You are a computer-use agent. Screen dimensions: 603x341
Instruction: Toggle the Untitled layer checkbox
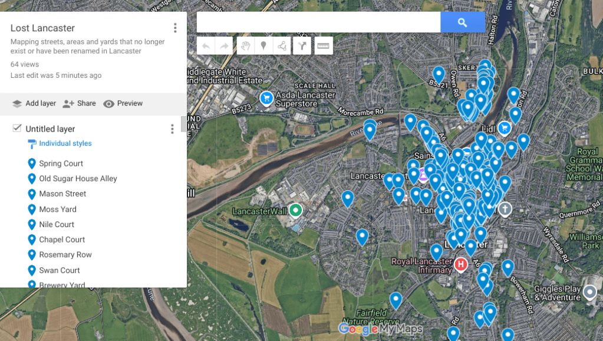(x=17, y=129)
